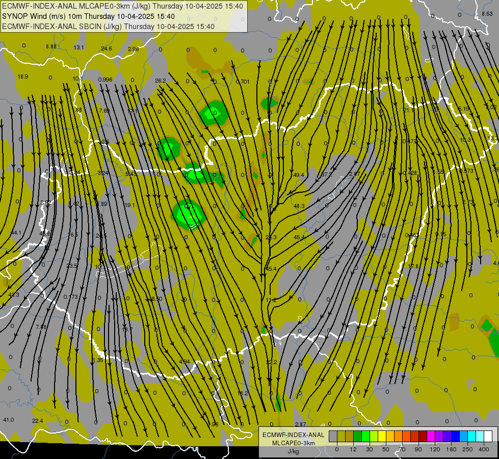The image size is (499, 459).
Task: Click the map value '11.2'
Action: point(271,300)
